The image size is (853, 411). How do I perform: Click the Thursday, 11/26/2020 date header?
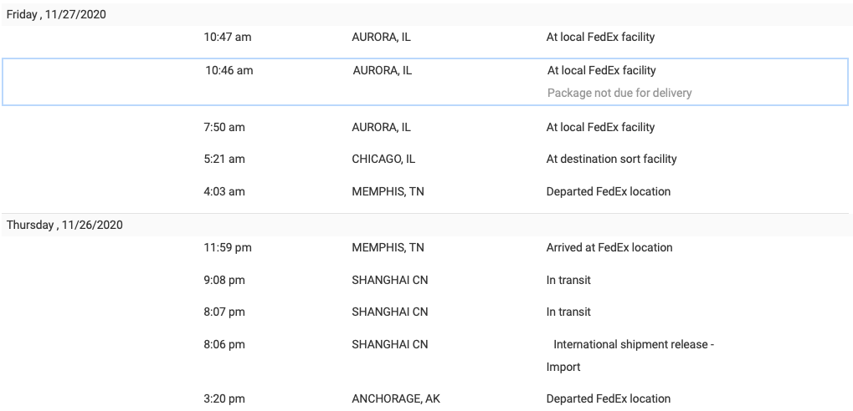pyautogui.click(x=64, y=225)
